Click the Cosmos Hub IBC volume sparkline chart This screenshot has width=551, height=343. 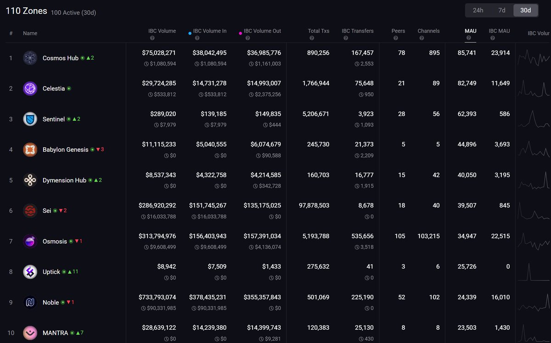click(534, 58)
